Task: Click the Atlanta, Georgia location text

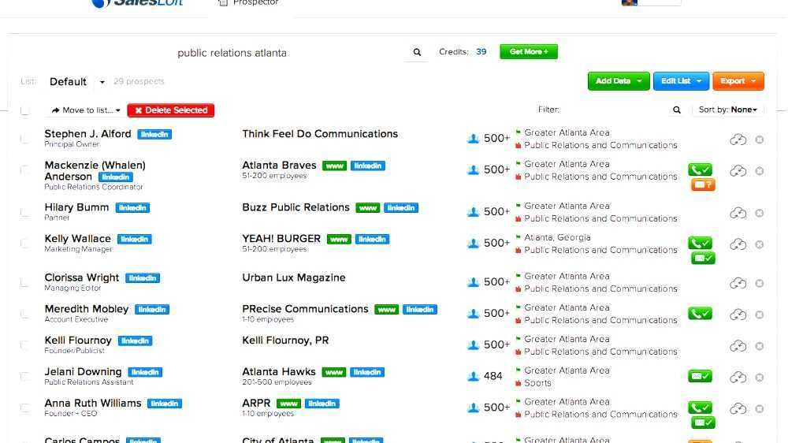Action: [x=557, y=238]
